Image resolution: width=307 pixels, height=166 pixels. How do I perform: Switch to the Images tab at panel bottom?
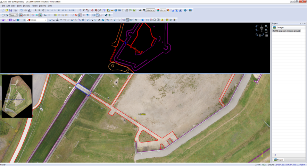[279, 160]
